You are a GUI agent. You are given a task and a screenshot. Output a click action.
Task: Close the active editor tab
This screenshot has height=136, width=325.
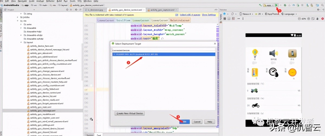[x=144, y=10]
